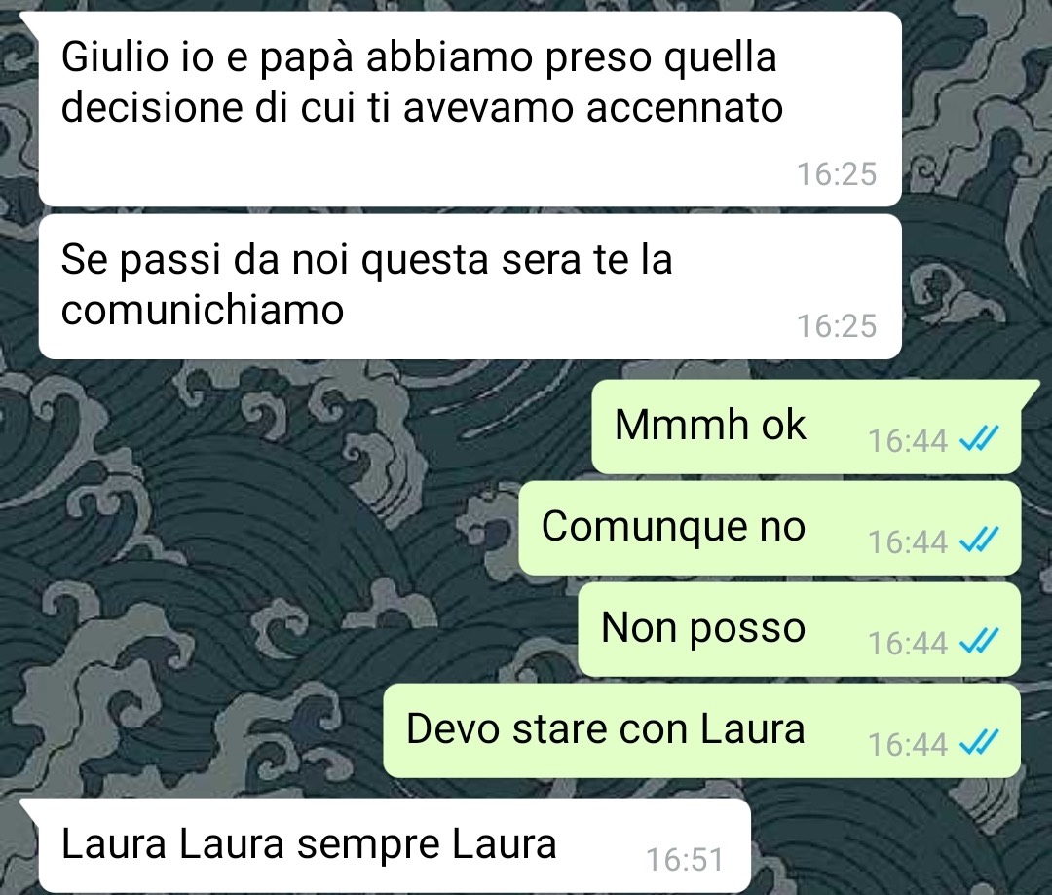Click the 16:25 timestamp beside "comunichiamo"
1052x895 pixels.
coord(837,326)
